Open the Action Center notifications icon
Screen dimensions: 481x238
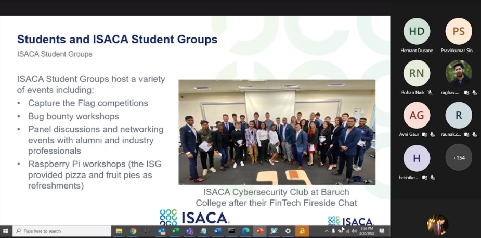pyautogui.click(x=382, y=231)
